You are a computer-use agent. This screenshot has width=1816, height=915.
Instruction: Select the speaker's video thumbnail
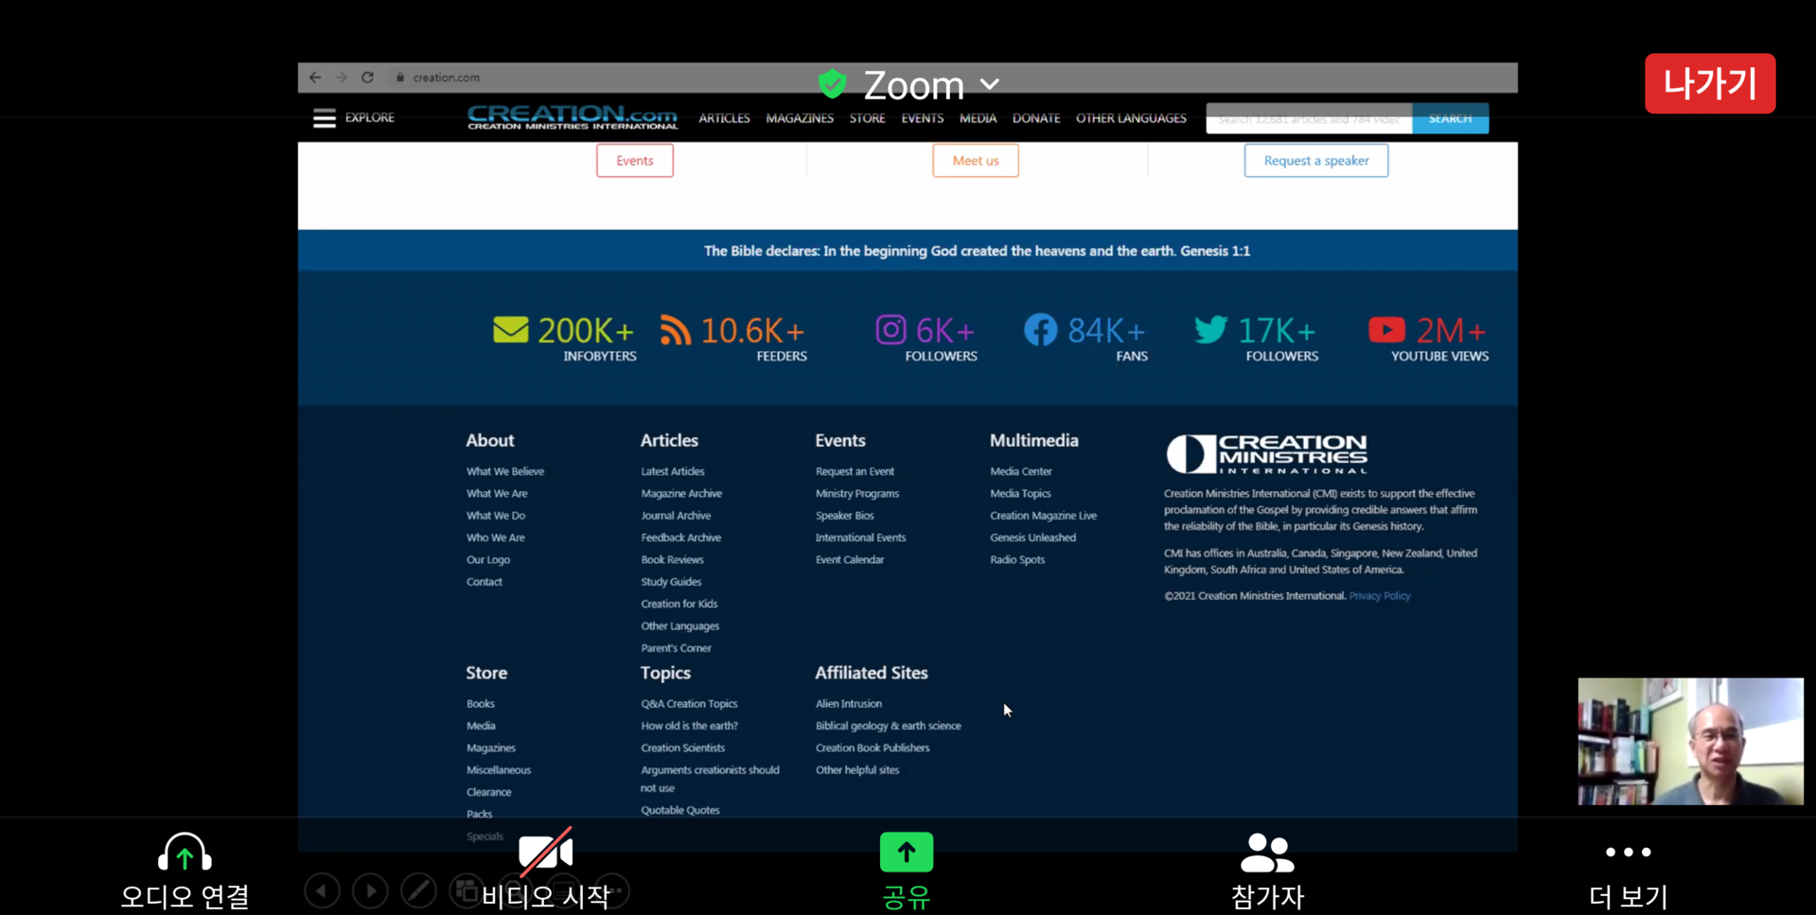(x=1690, y=741)
